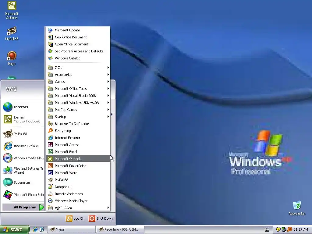The image size is (312, 234).
Task: Expand Microsoft Visual Studio 2008 submenu arrow
Action: point(108,96)
